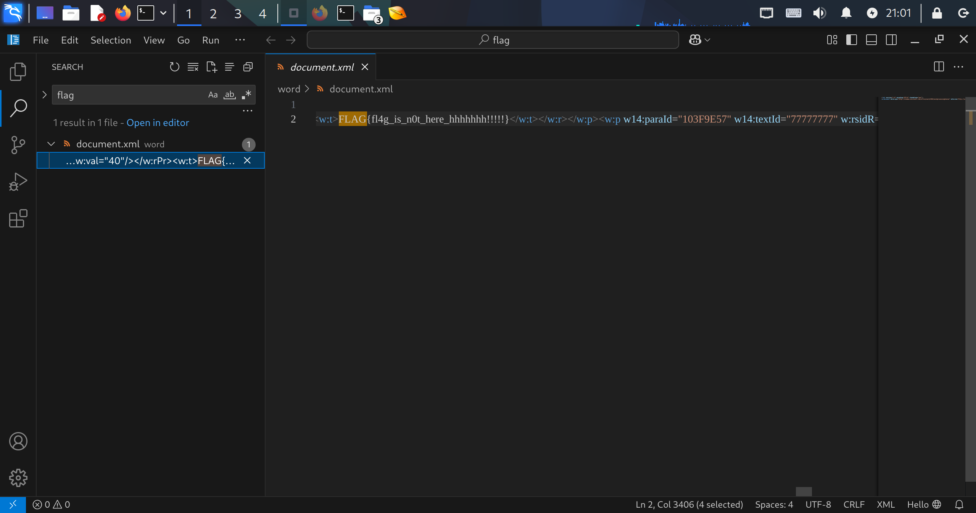Open the Source Control view
Viewport: 976px width, 513px height.
pyautogui.click(x=18, y=145)
